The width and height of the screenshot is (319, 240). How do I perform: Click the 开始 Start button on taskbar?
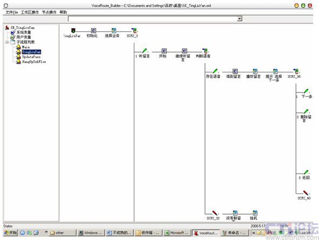tap(10, 232)
